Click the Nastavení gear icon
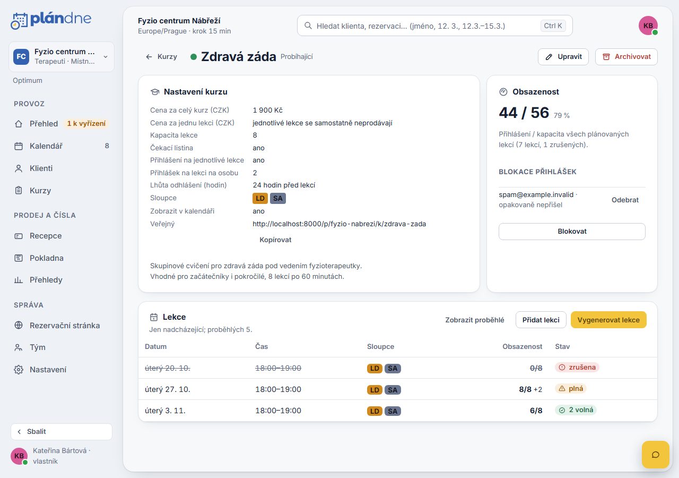 click(x=19, y=370)
